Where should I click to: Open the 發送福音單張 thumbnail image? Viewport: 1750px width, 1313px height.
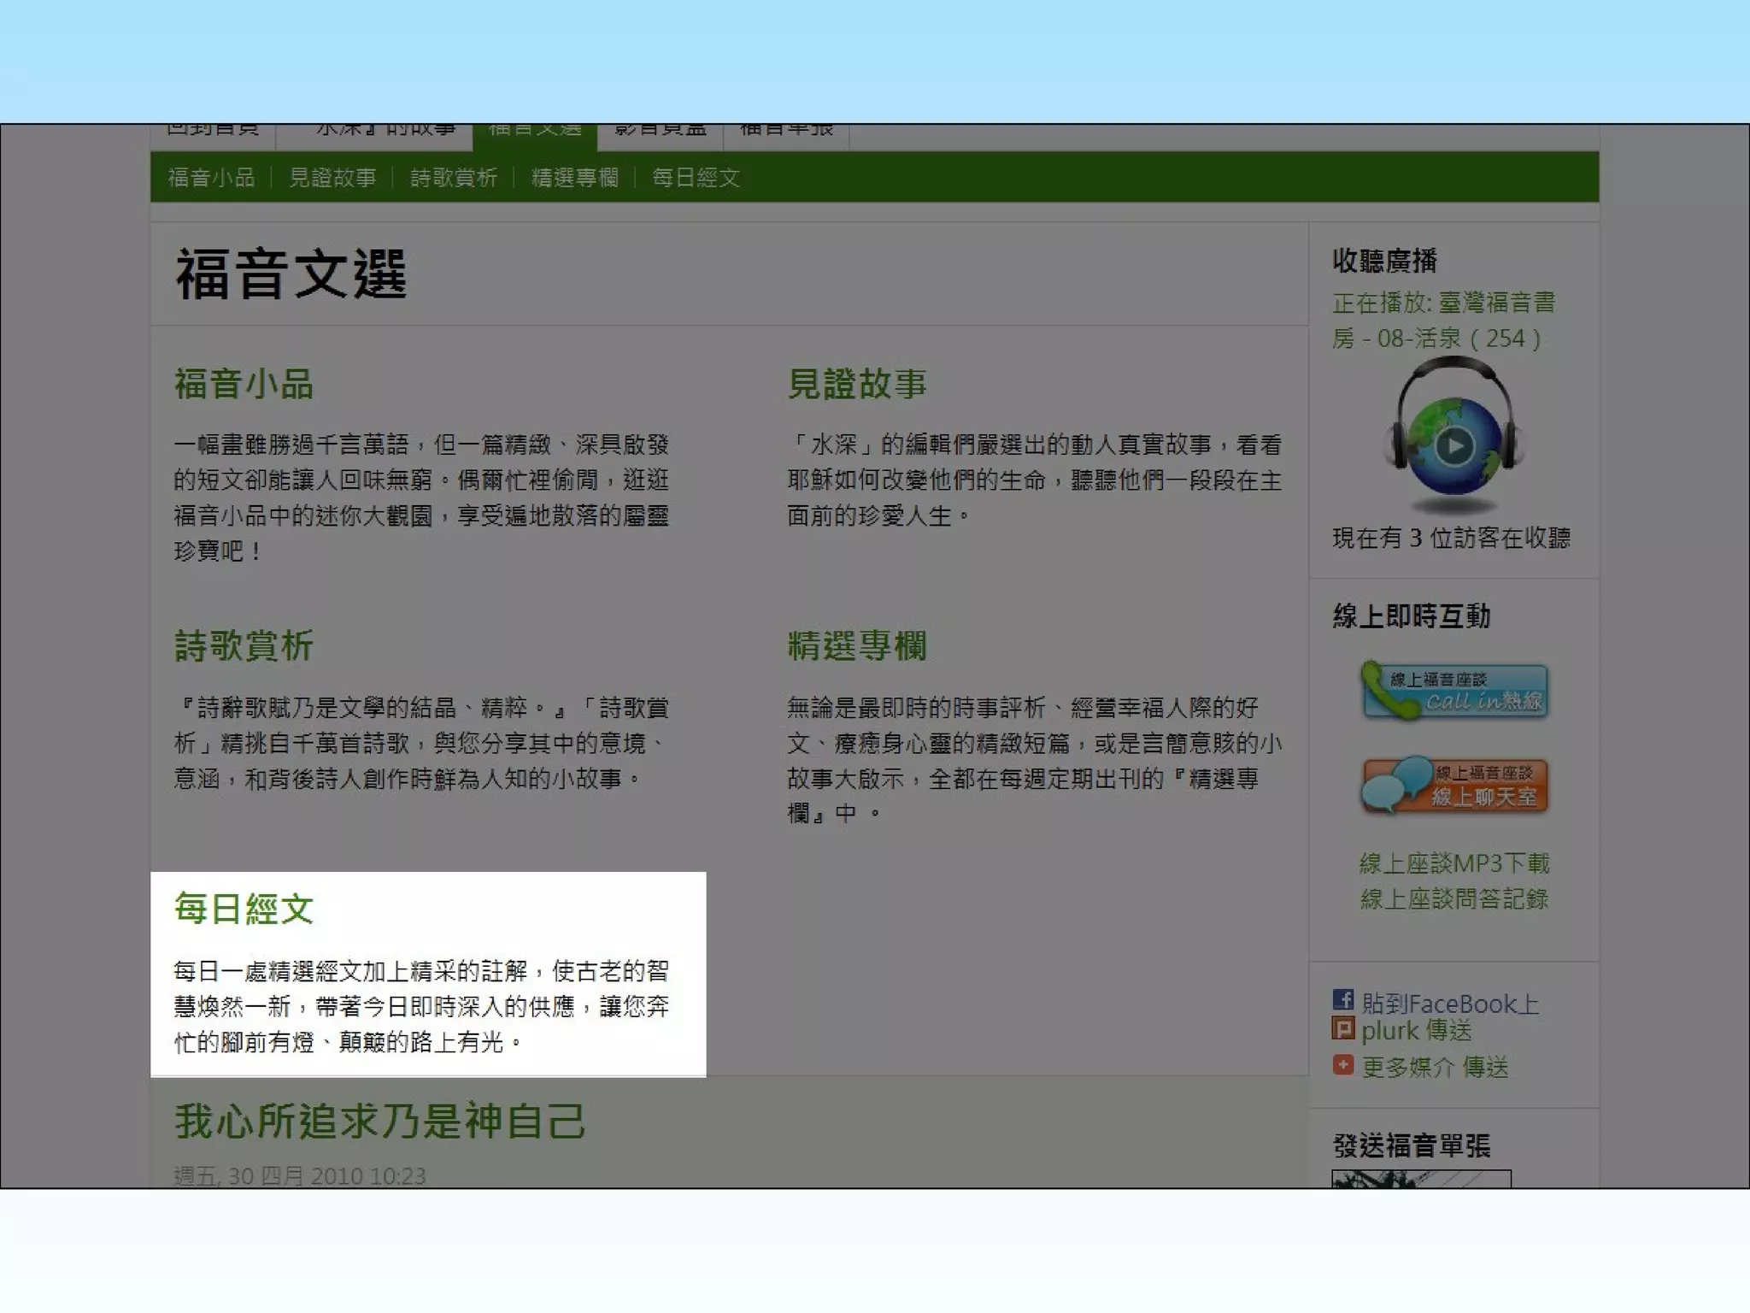click(1420, 1179)
